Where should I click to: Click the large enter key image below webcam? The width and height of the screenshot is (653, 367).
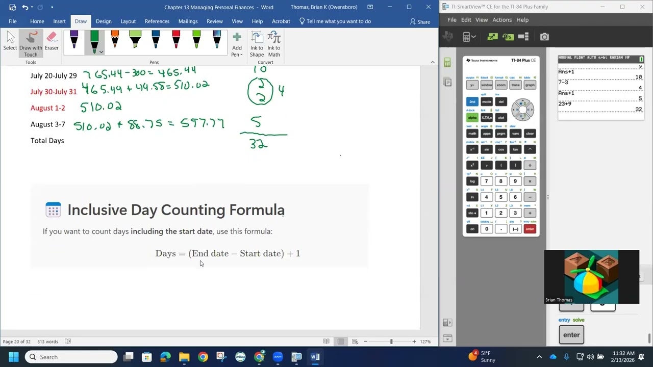tap(571, 335)
